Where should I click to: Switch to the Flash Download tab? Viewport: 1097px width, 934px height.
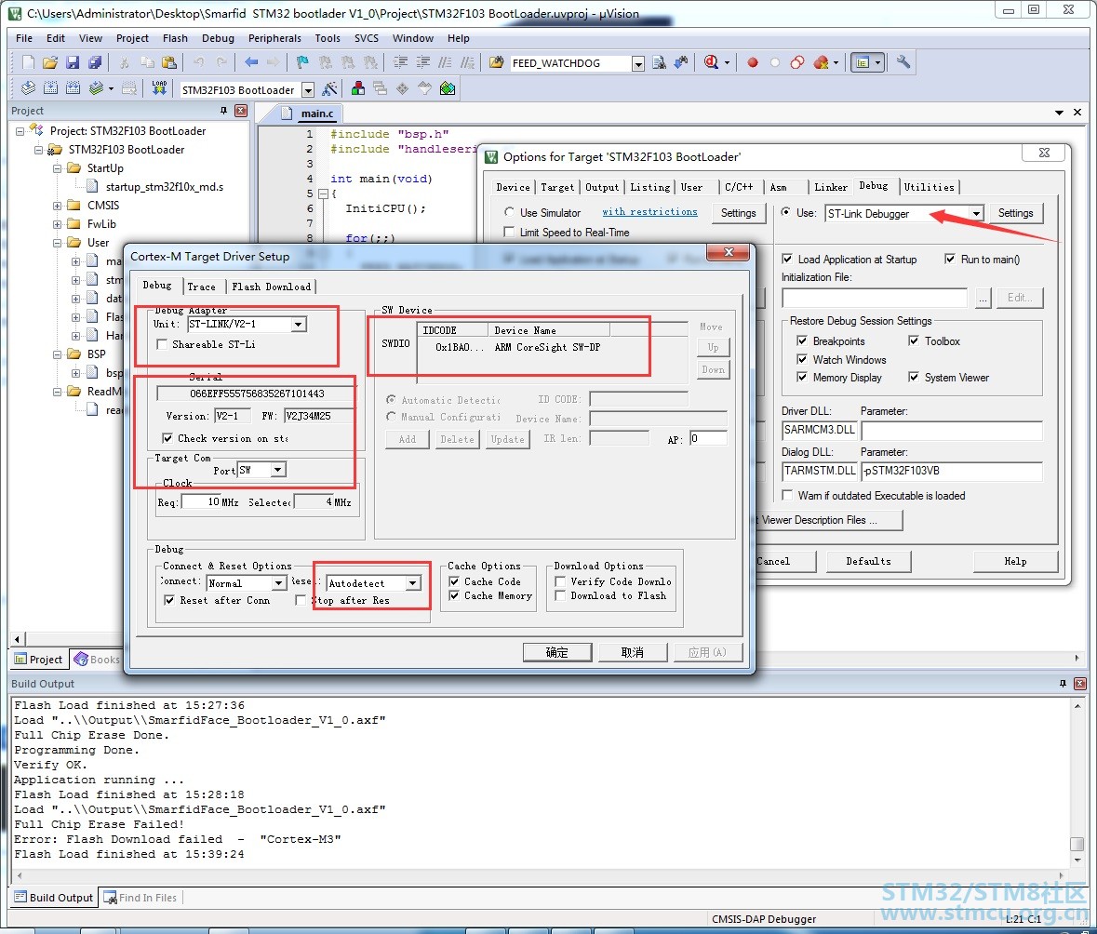272,287
